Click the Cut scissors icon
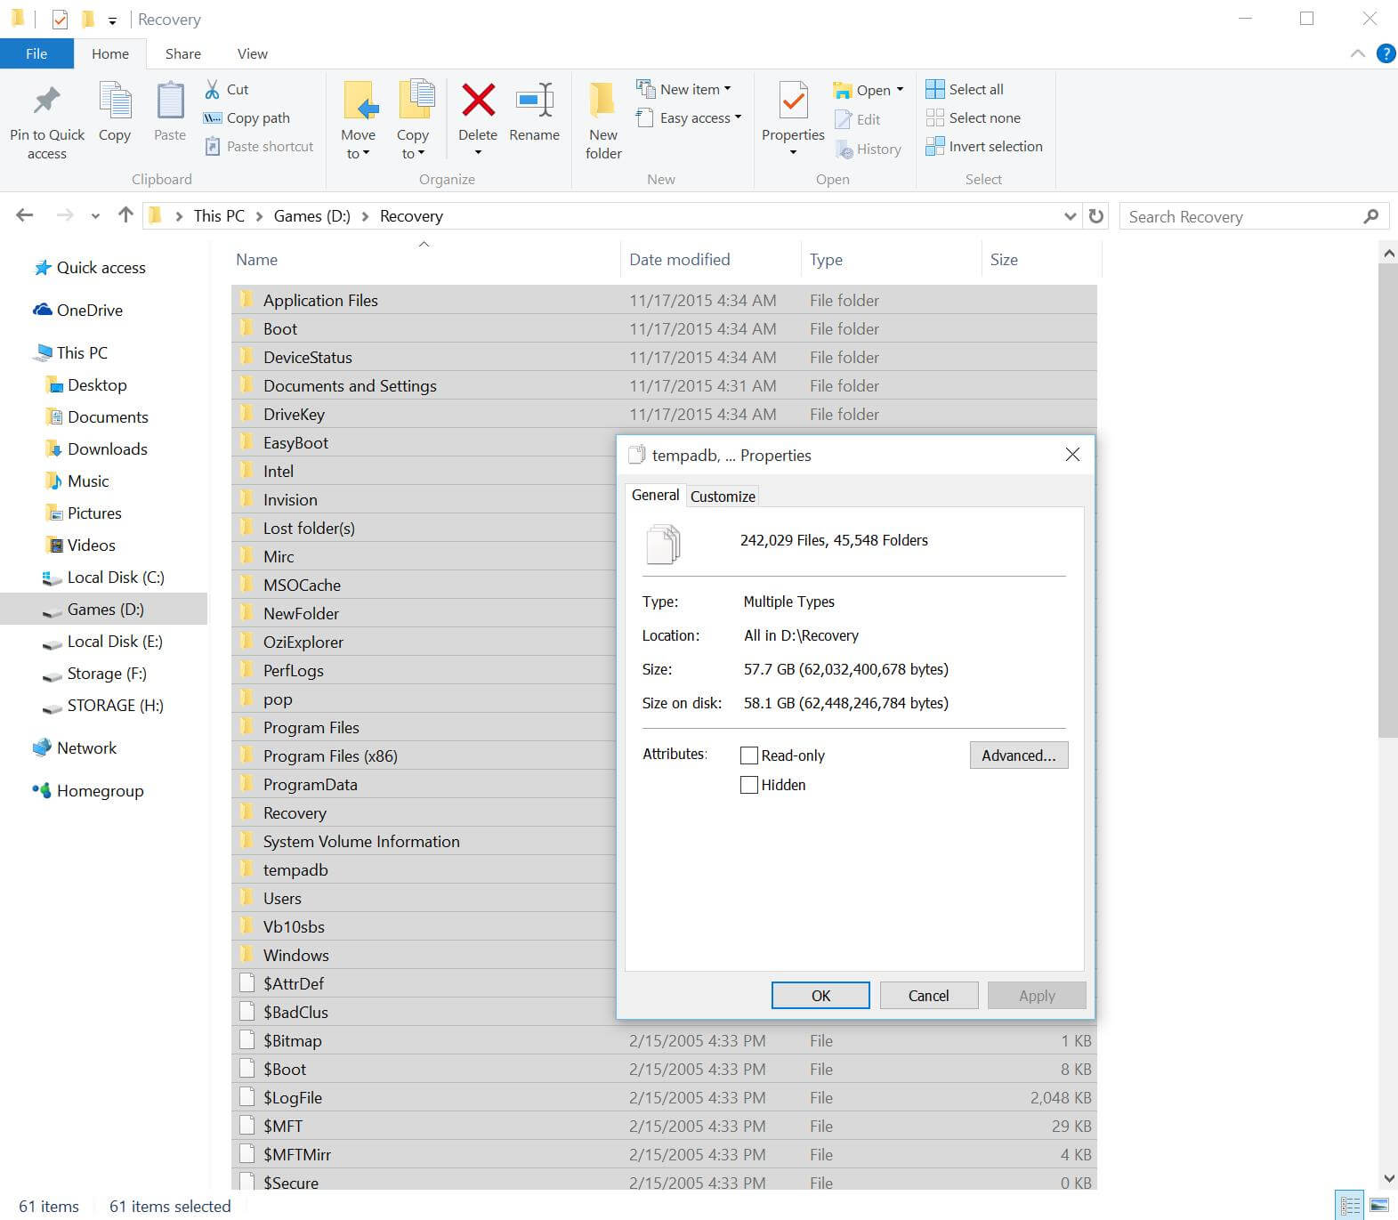Image resolution: width=1398 pixels, height=1220 pixels. (212, 89)
